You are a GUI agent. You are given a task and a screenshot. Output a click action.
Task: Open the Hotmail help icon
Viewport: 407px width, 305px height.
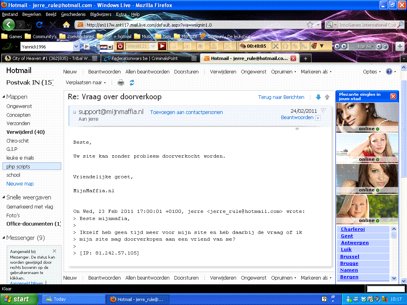pos(389,71)
